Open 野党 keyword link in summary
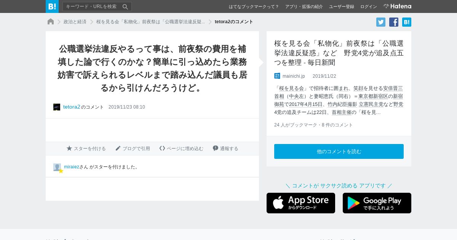This screenshot has width=457, height=240. click(x=398, y=104)
